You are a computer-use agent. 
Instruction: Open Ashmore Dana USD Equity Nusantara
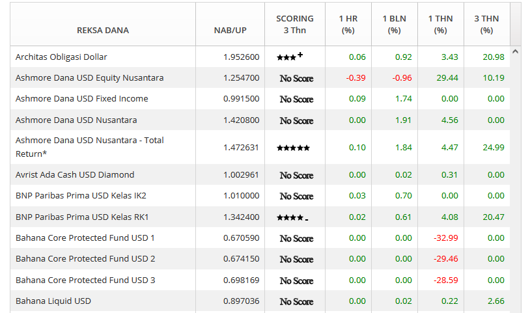tap(89, 78)
